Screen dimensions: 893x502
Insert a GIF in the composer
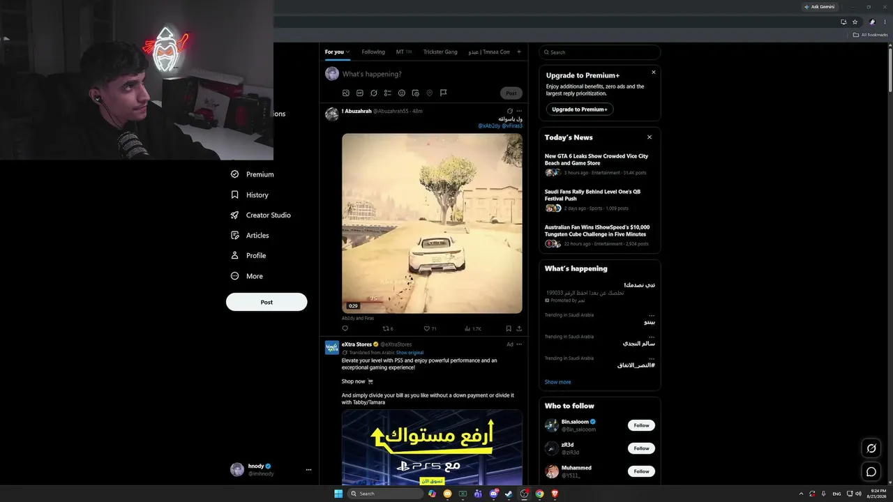click(x=360, y=93)
